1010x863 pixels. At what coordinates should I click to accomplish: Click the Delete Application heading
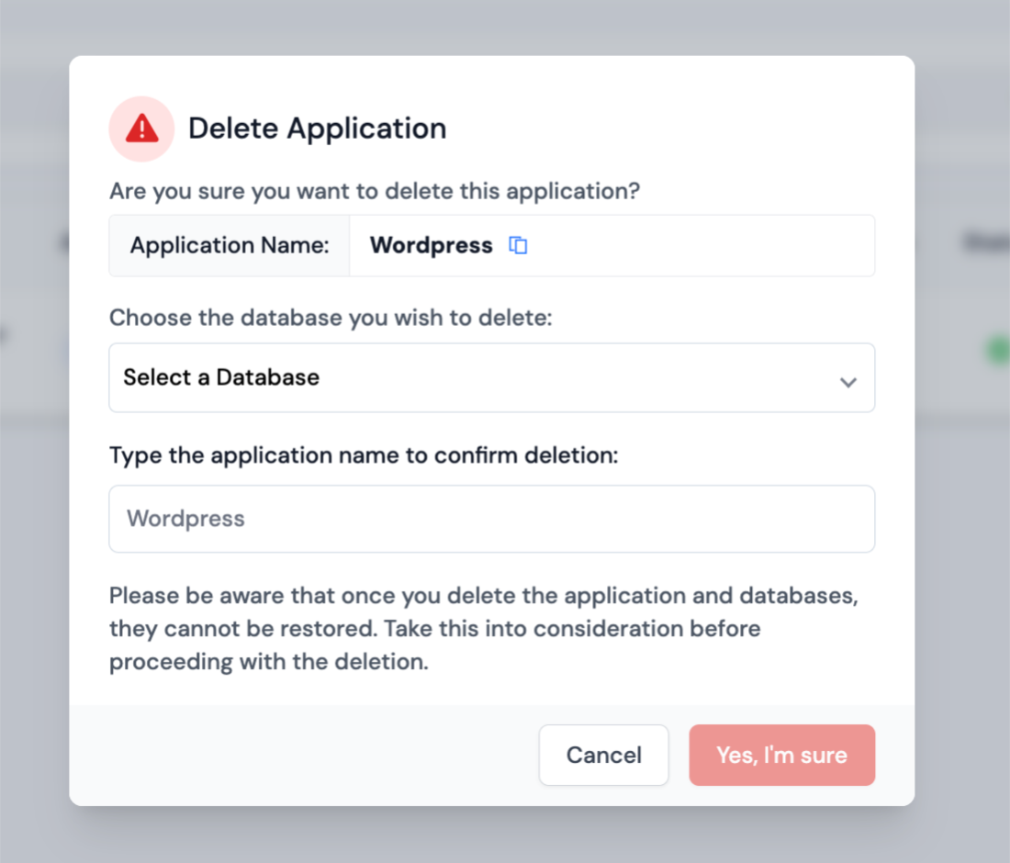(317, 129)
